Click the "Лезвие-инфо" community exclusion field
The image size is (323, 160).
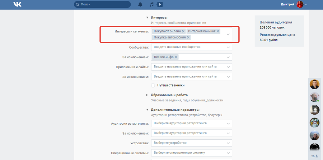point(192,57)
